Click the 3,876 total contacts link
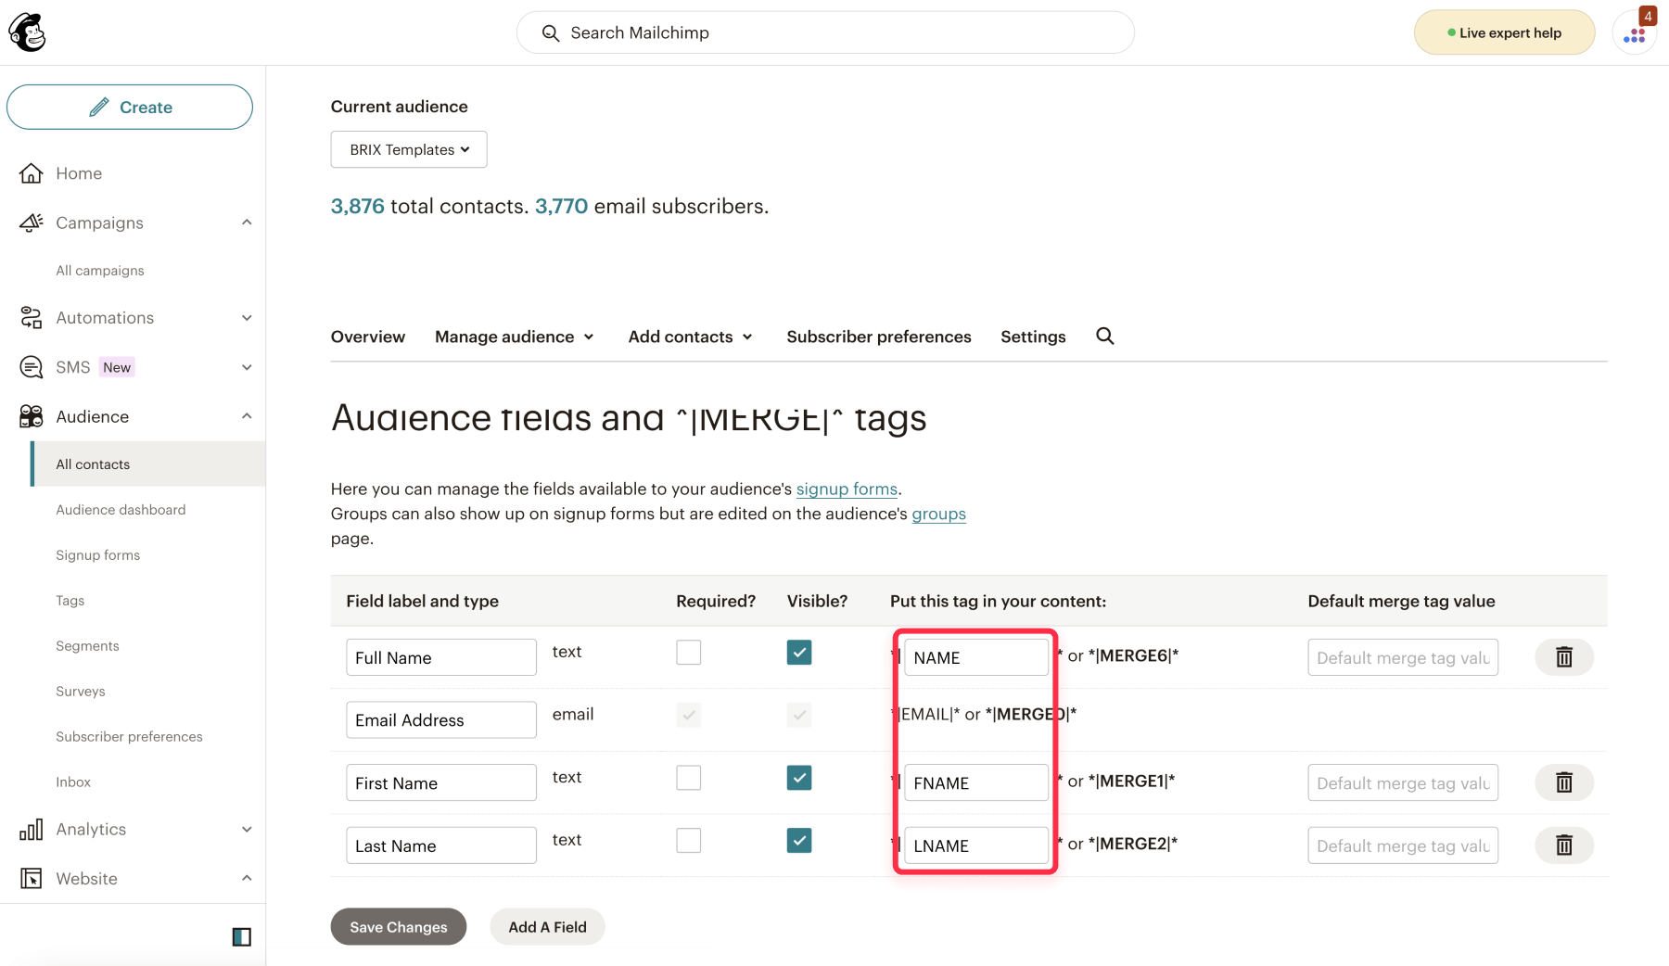1669x966 pixels. [358, 206]
